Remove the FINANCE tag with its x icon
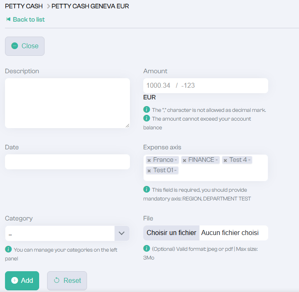 [x=184, y=161]
